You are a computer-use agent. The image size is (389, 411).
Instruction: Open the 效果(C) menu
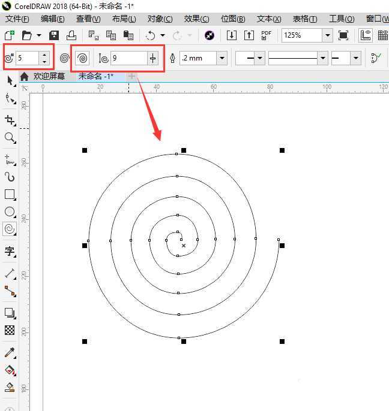[196, 19]
